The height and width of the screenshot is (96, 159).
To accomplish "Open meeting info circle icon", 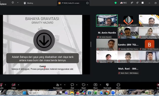I will click(x=13, y=3).
